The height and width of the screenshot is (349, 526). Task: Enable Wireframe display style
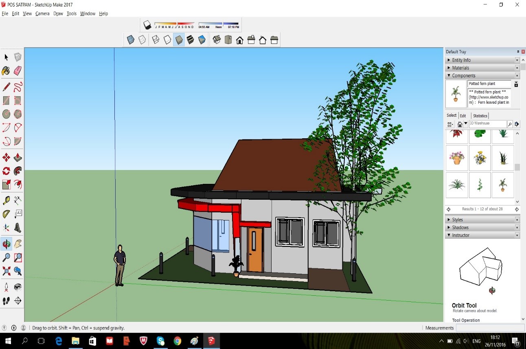(x=155, y=39)
